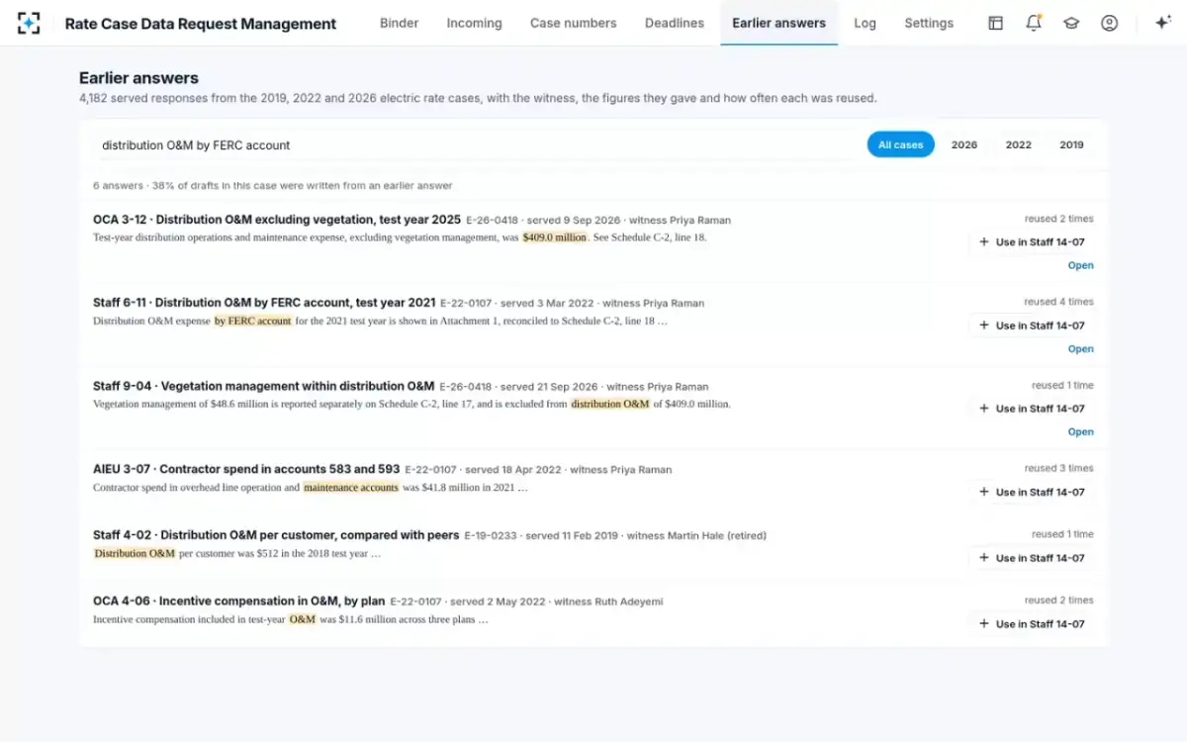Click the search field with distribution O&M query
Image resolution: width=1187 pixels, height=742 pixels.
point(476,144)
